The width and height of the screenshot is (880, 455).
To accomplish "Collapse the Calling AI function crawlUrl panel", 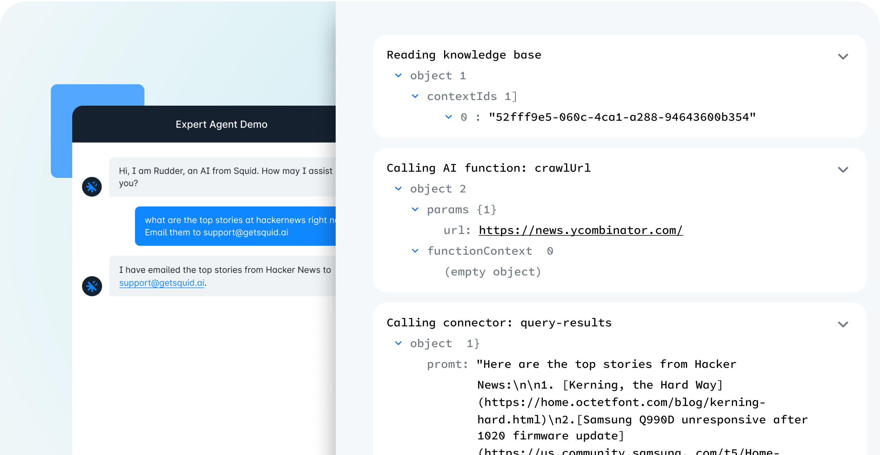I will 843,169.
